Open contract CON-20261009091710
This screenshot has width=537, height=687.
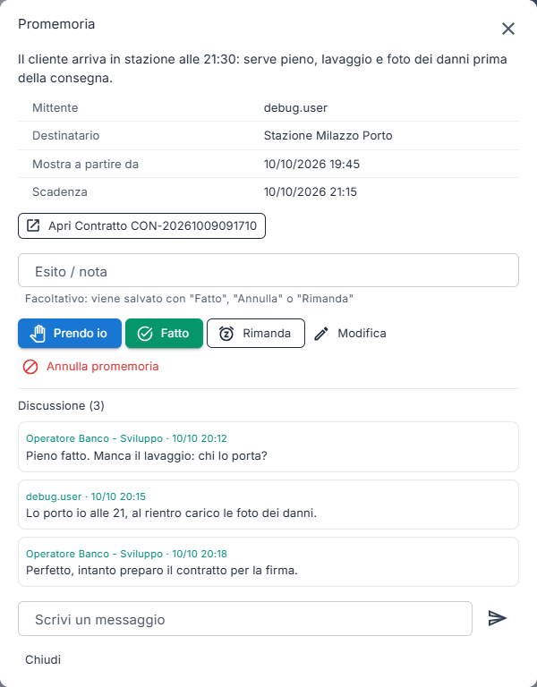point(141,226)
